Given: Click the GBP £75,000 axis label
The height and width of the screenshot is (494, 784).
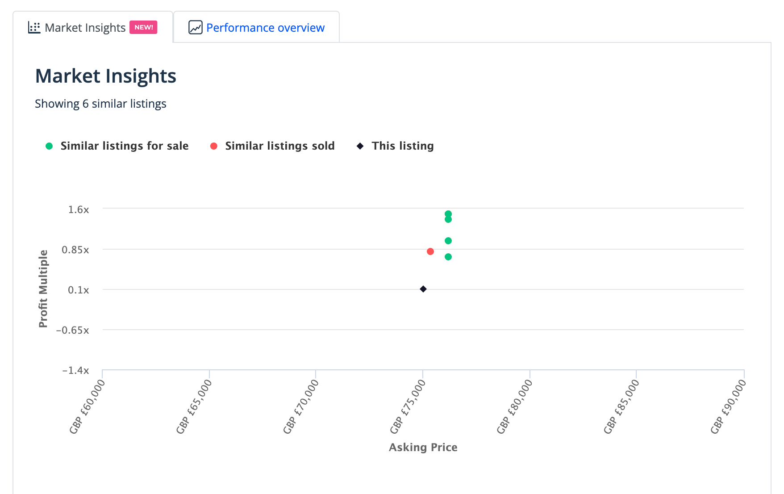Looking at the screenshot, I should click(x=408, y=407).
